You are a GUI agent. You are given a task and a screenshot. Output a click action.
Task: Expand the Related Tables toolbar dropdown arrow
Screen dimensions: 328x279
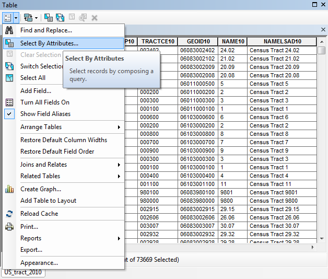click(x=36, y=18)
